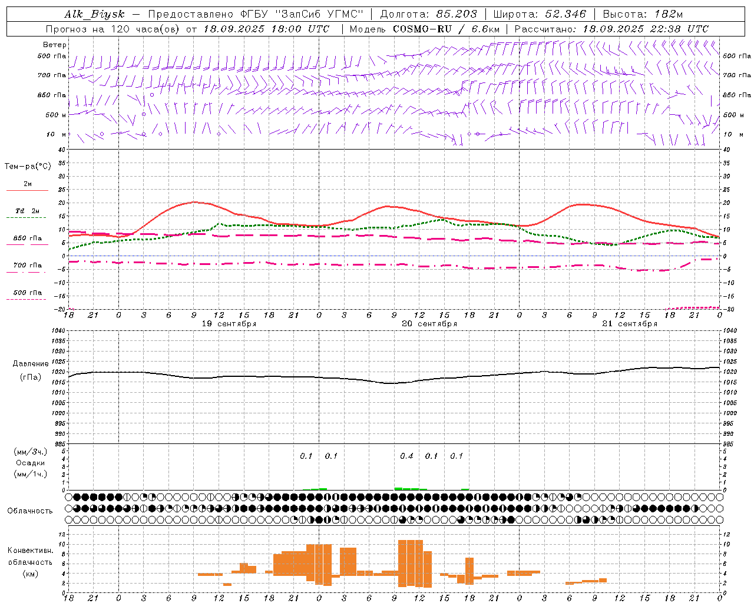
Task: Click the 1040 value on left pressure axis
Action: (x=59, y=330)
